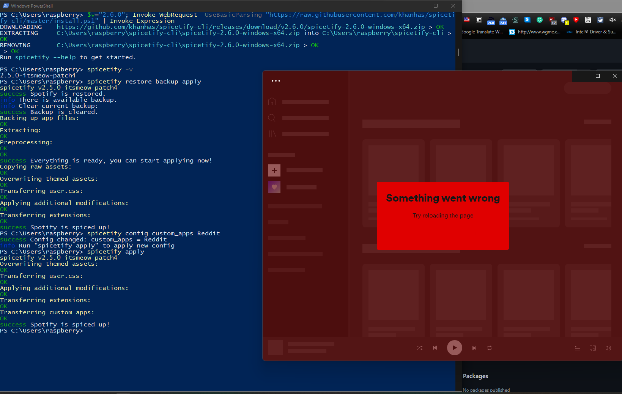Open the Intel Driver & Support bookmark
Screen dimensions: 622x394
[x=592, y=32]
